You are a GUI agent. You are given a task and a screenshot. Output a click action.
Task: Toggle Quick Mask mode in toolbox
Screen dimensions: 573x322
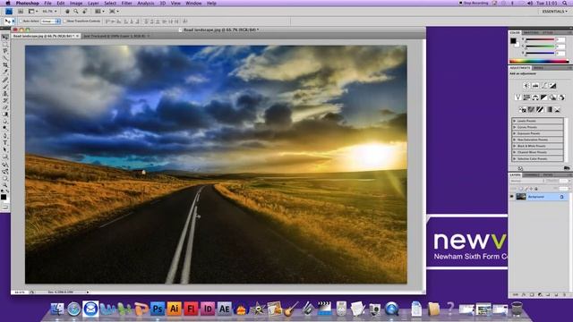tap(5, 207)
